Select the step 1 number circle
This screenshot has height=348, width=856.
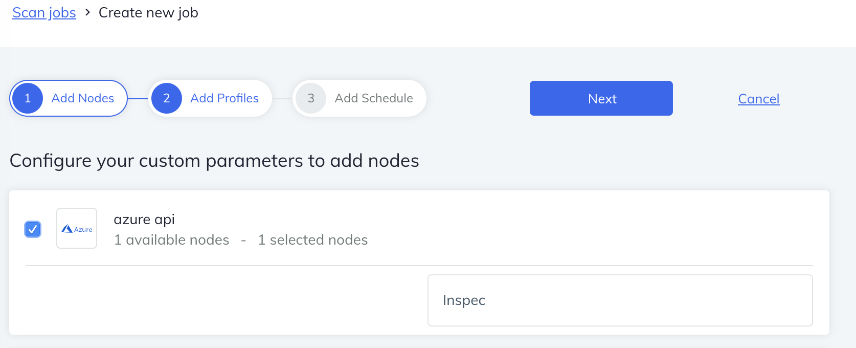click(28, 98)
